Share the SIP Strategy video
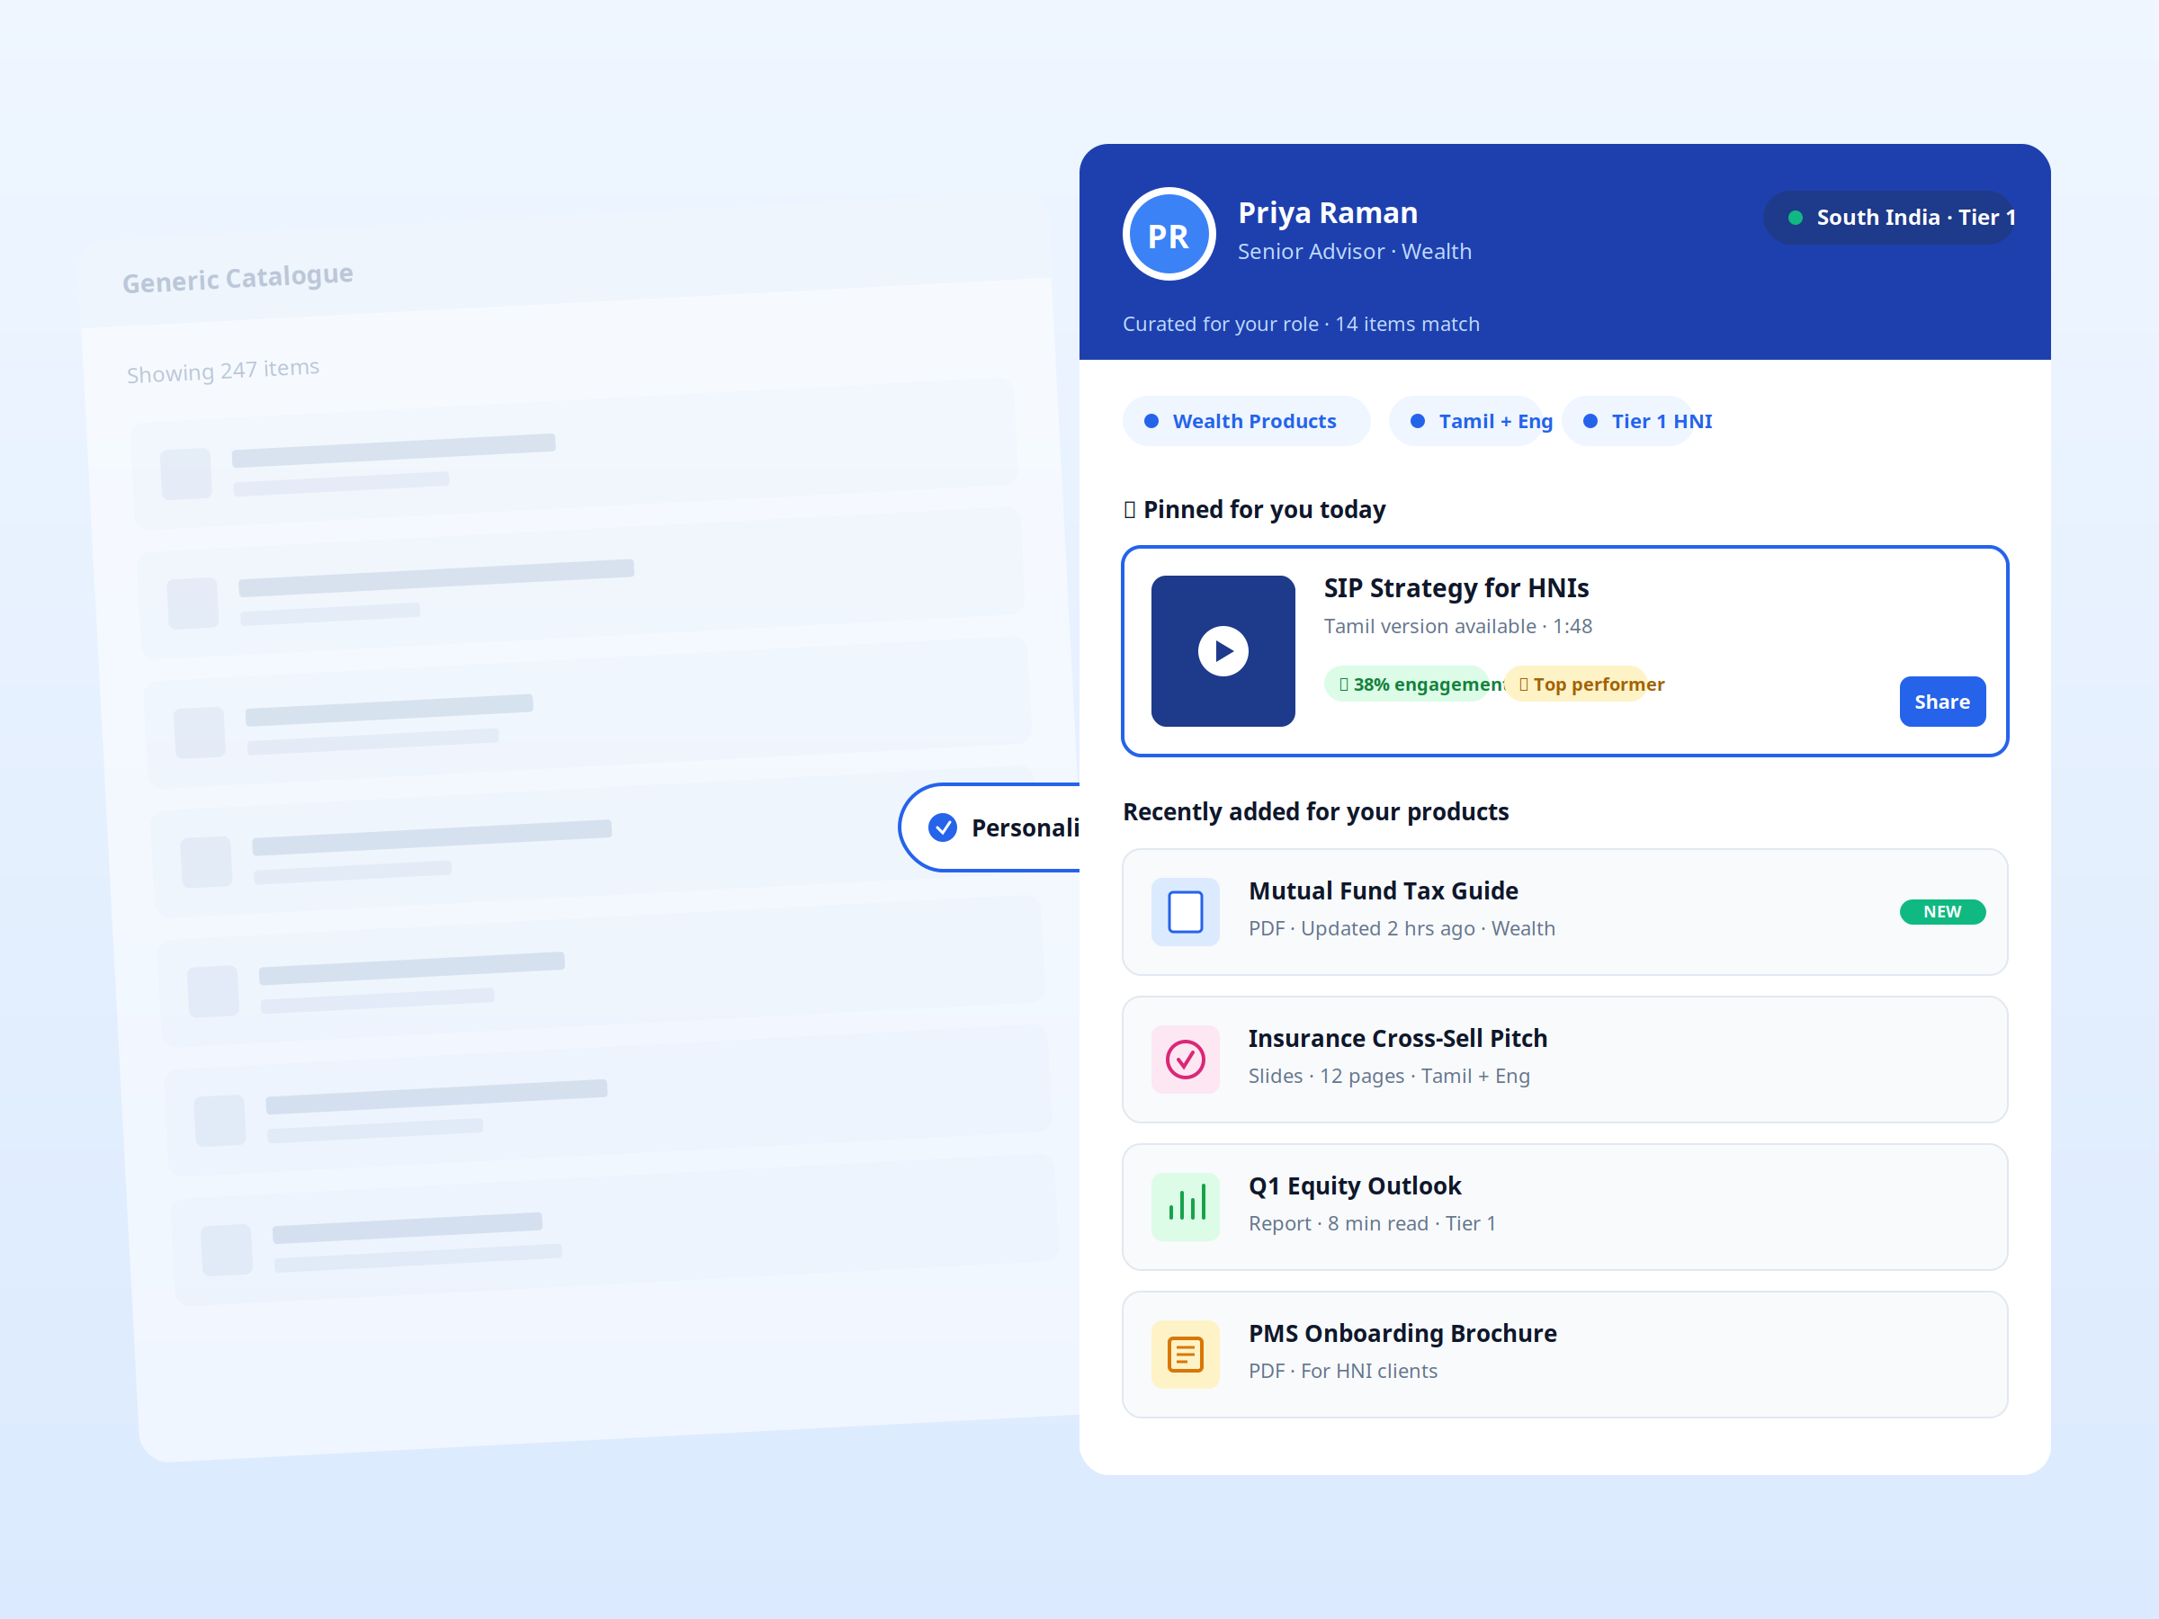This screenshot has height=1619, width=2159. click(1942, 702)
